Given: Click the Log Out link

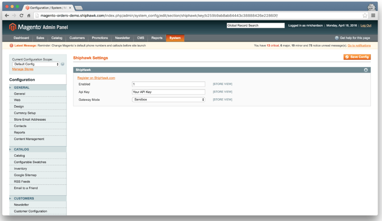Looking at the screenshot, I should point(366,26).
